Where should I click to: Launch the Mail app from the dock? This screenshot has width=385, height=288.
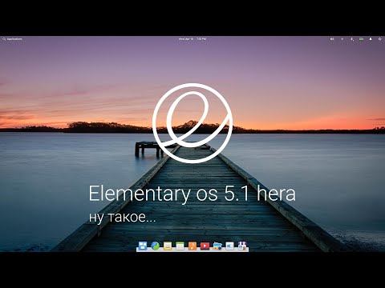click(x=168, y=246)
